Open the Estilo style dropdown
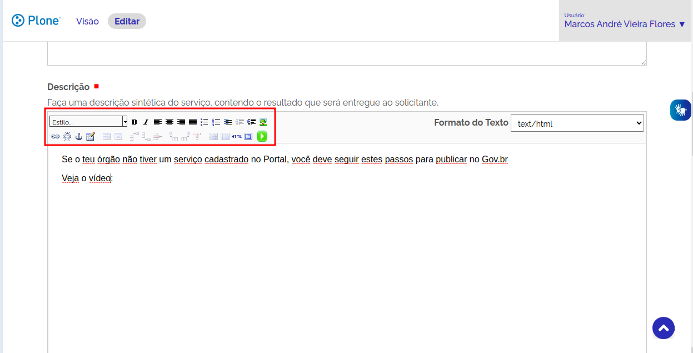Image resolution: width=693 pixels, height=353 pixels. point(88,122)
